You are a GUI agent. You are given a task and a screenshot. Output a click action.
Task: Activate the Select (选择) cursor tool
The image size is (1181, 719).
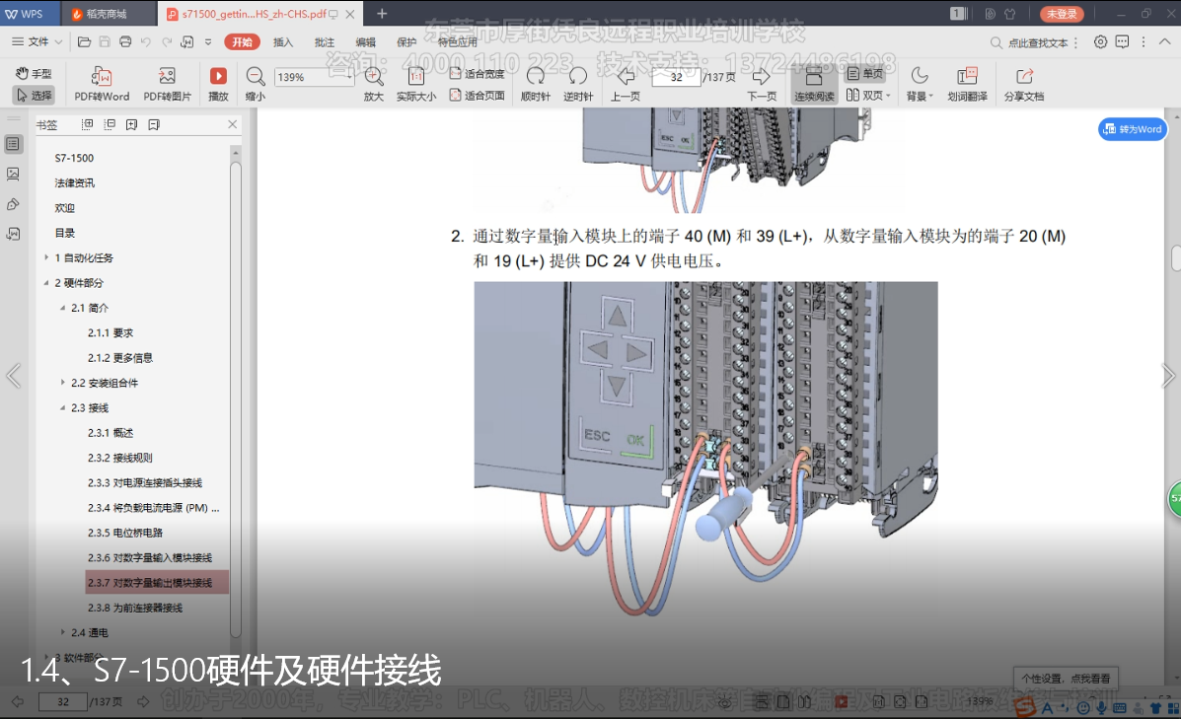(x=34, y=95)
